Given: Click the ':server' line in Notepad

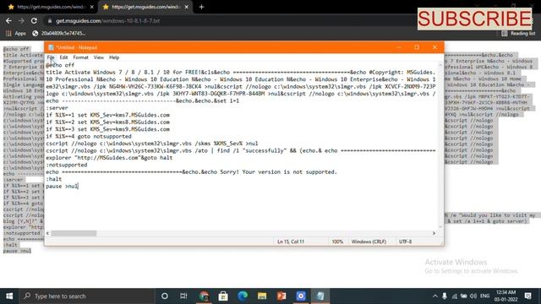Looking at the screenshot, I should coord(57,108).
